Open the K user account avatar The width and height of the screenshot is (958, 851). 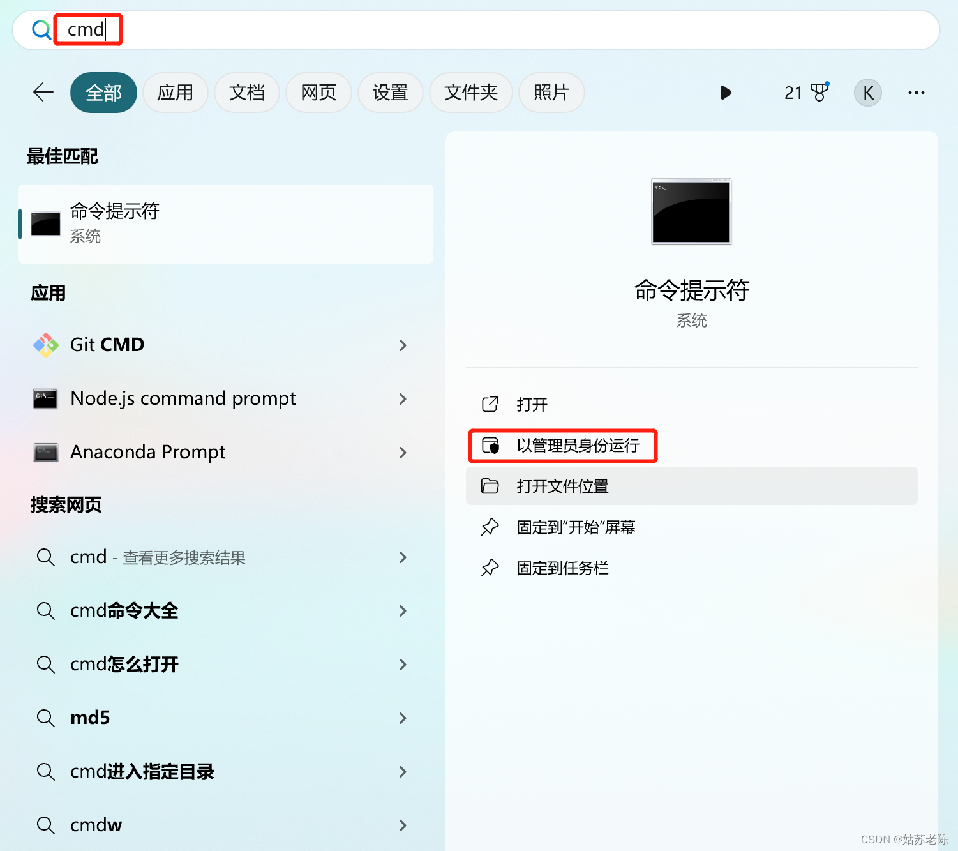pyautogui.click(x=868, y=93)
